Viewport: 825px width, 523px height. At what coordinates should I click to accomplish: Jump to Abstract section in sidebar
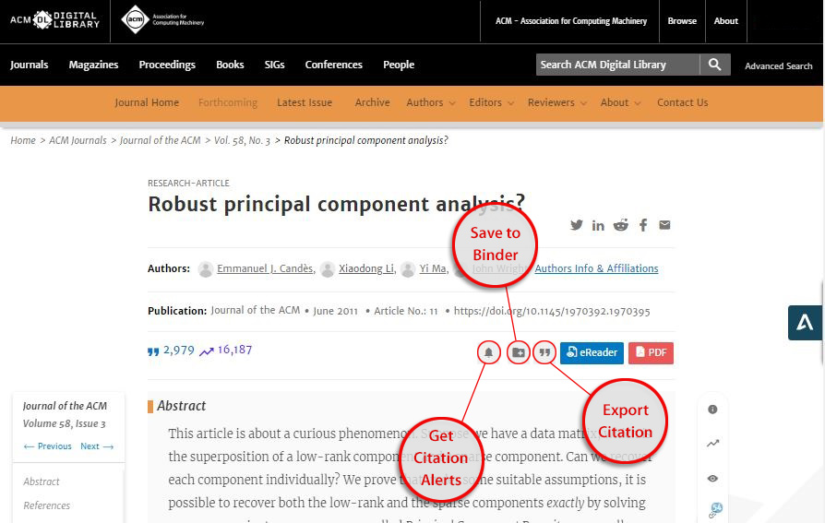coord(42,481)
